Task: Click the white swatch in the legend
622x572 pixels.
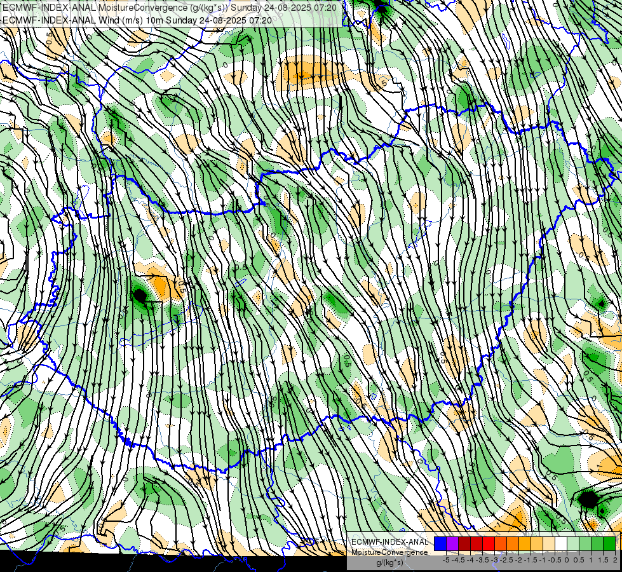Action: 561,544
